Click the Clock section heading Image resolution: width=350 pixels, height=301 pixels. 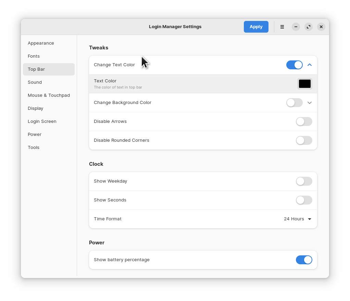click(x=96, y=164)
